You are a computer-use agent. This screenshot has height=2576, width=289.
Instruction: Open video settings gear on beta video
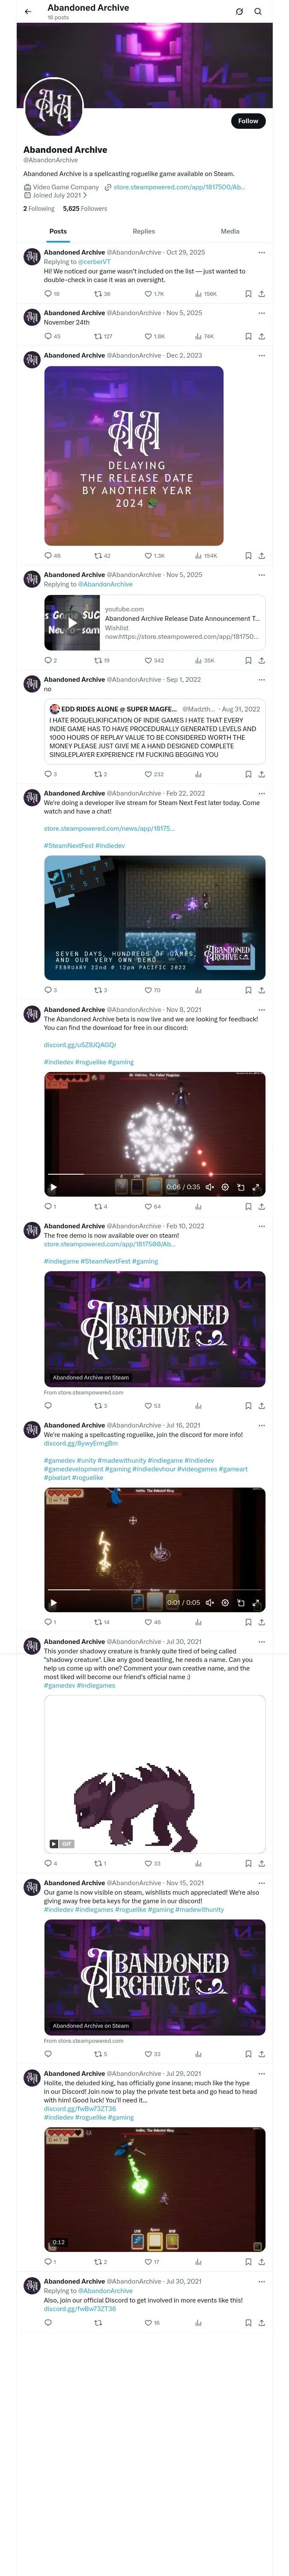[x=225, y=1187]
